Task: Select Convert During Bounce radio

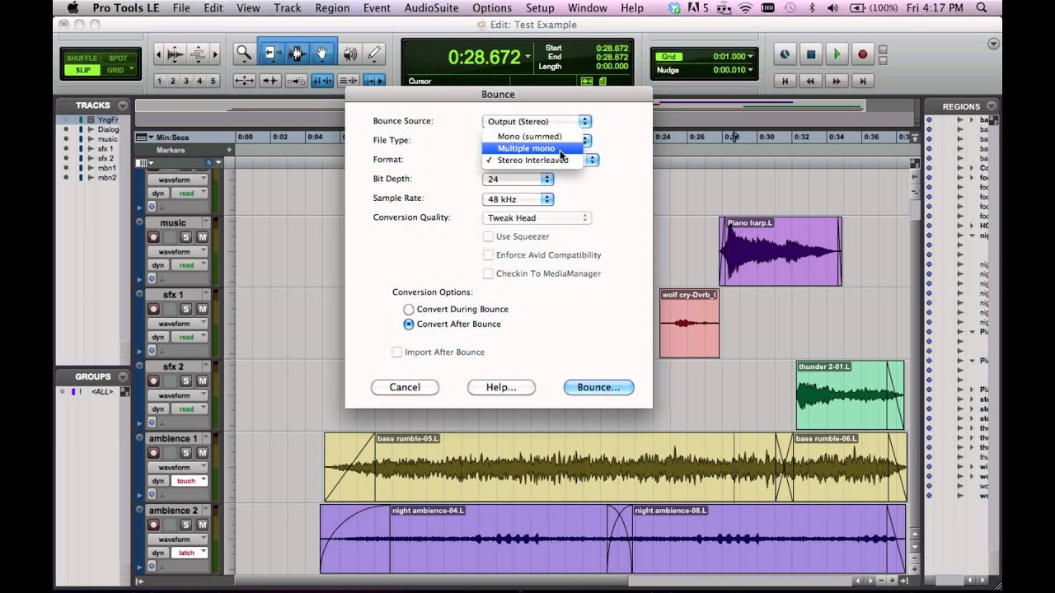Action: (x=409, y=309)
